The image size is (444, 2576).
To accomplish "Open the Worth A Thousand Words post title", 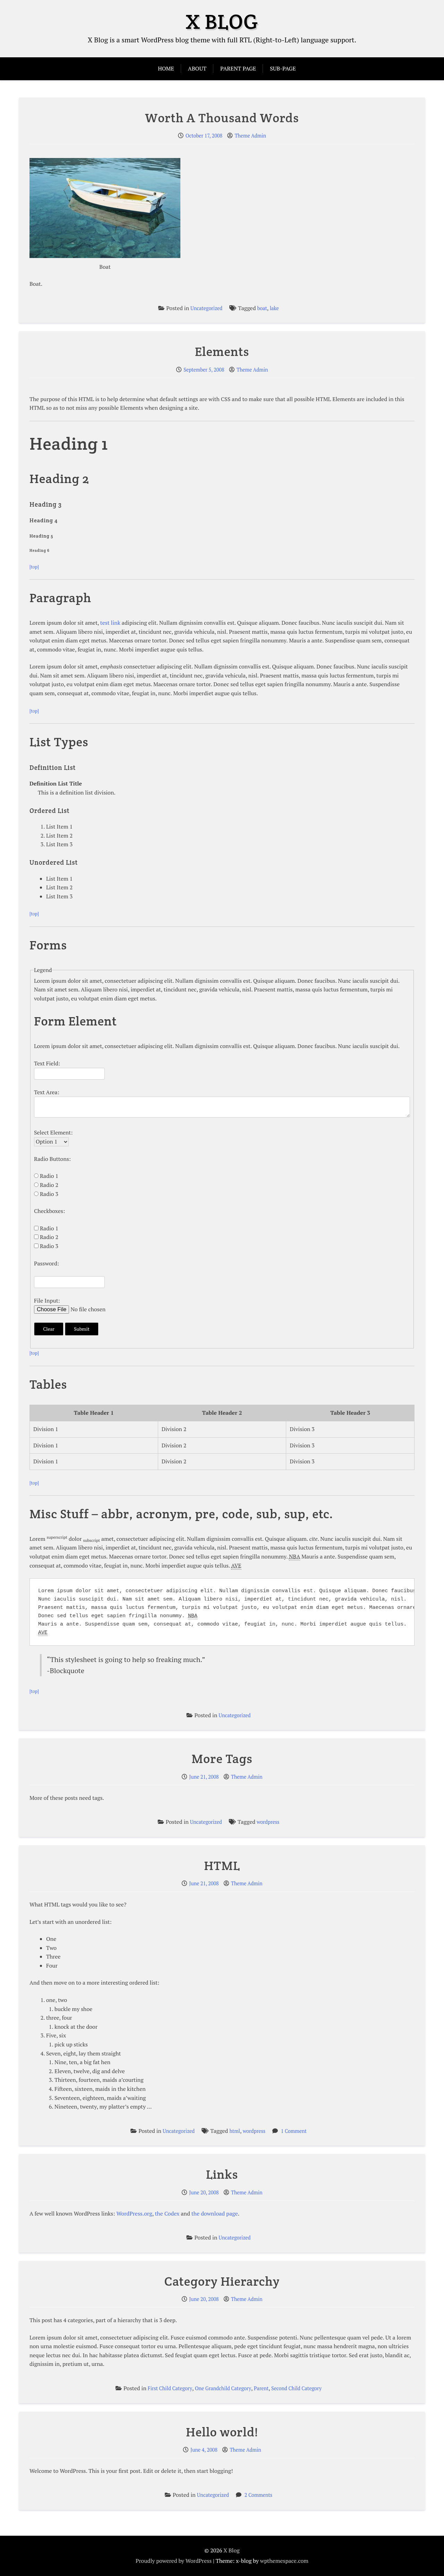I will pos(222,118).
